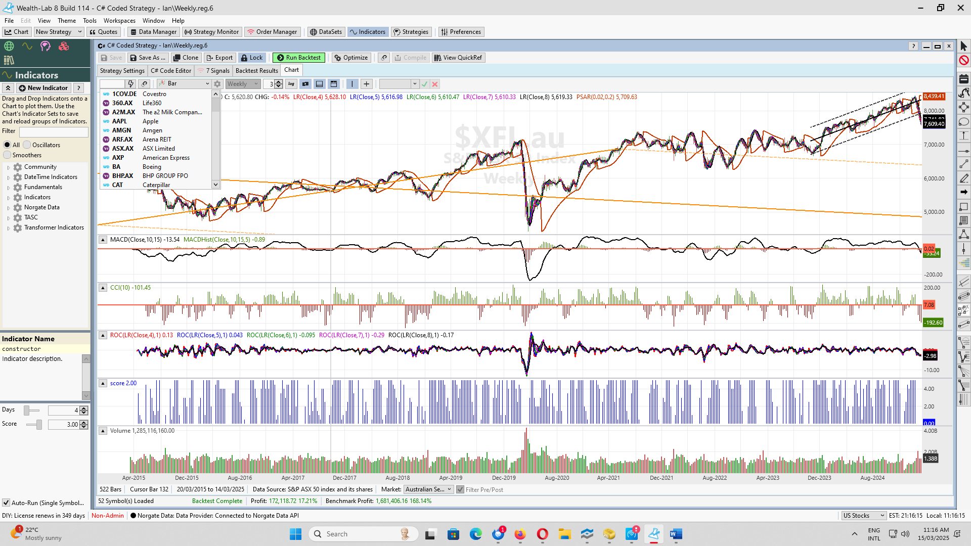This screenshot has width=971, height=546.
Task: Open the Workspaces menu
Action: pos(119,21)
